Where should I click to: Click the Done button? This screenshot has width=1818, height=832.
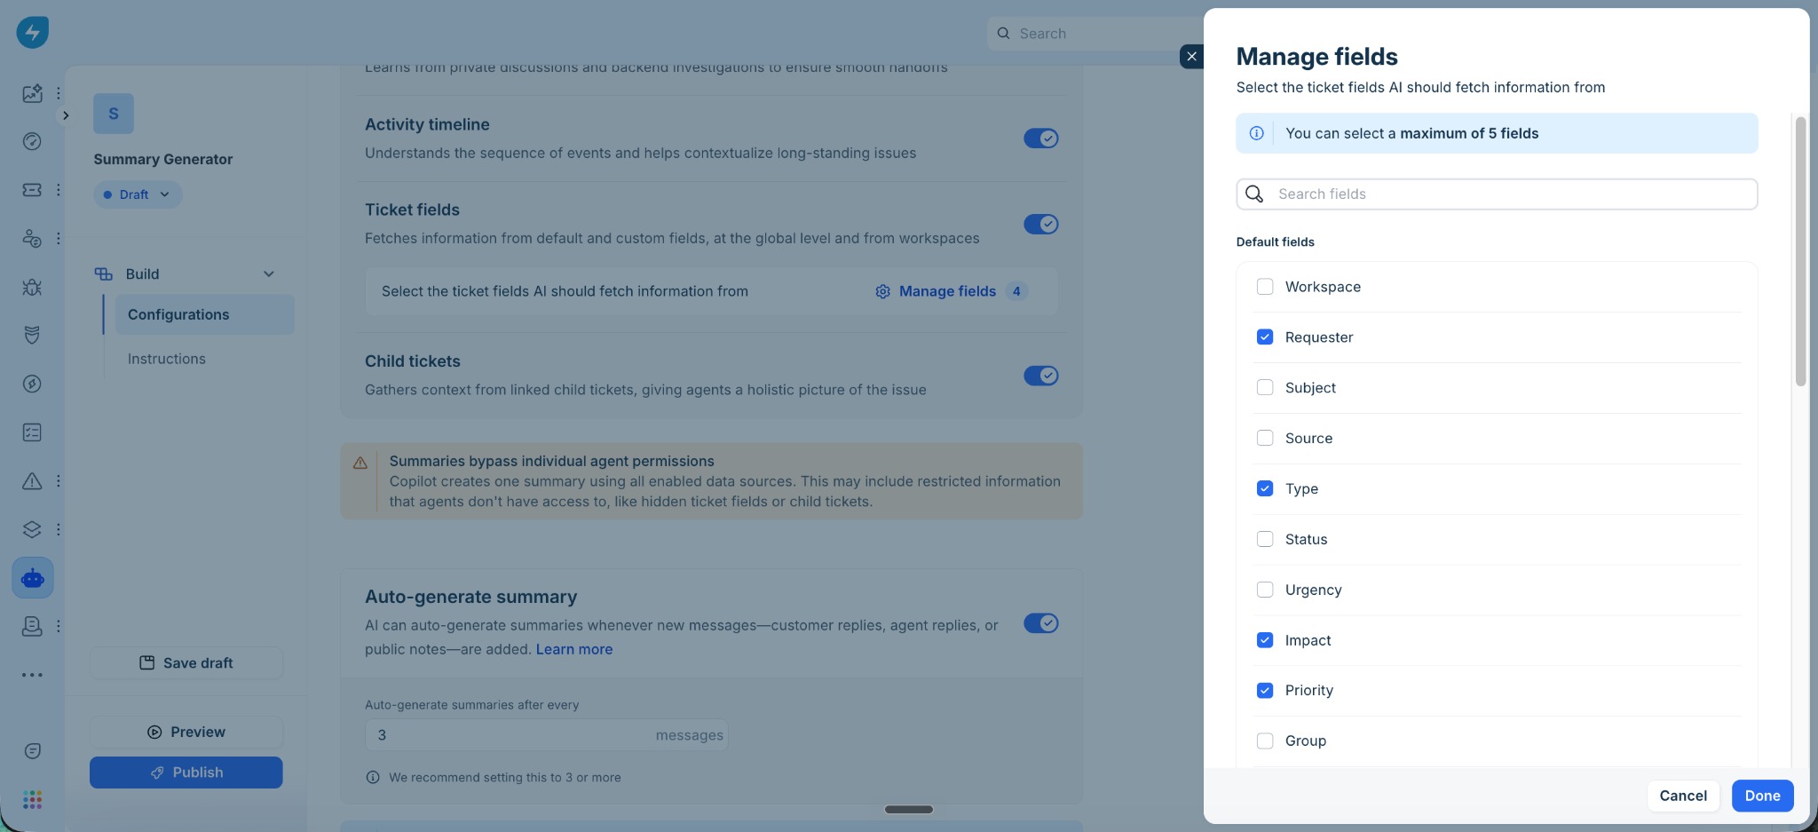point(1762,796)
